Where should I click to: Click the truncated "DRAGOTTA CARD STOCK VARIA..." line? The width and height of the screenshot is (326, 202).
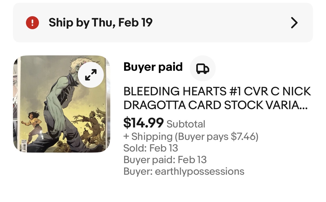click(215, 106)
